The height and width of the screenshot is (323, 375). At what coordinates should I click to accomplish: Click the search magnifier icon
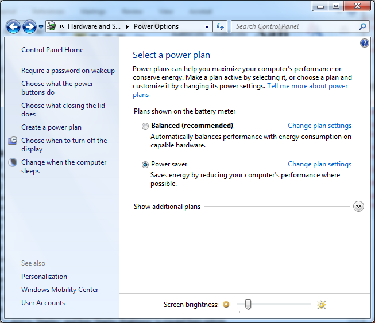coord(362,26)
